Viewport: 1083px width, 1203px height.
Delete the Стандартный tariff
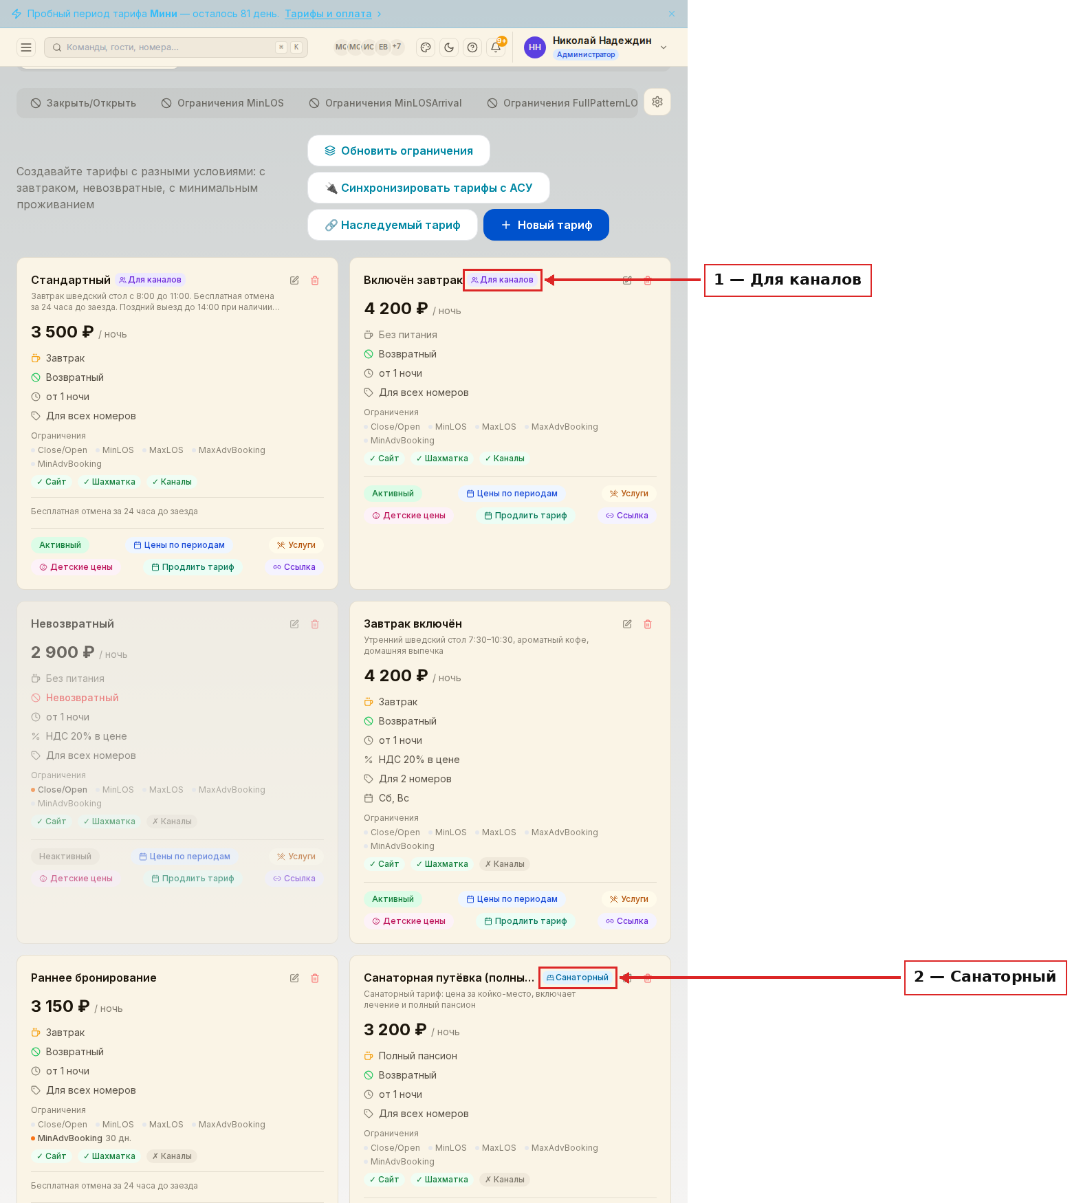click(x=315, y=280)
